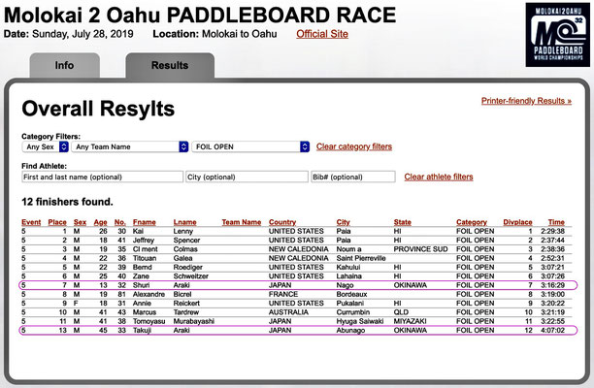The width and height of the screenshot is (594, 388).
Task: Click last name Roediger
Action: click(x=188, y=268)
